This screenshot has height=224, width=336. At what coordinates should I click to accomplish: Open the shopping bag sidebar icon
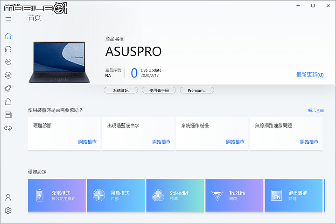coord(8,102)
